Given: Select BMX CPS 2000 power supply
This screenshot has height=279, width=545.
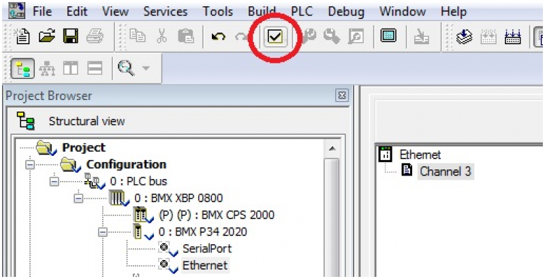Looking at the screenshot, I should tap(216, 215).
